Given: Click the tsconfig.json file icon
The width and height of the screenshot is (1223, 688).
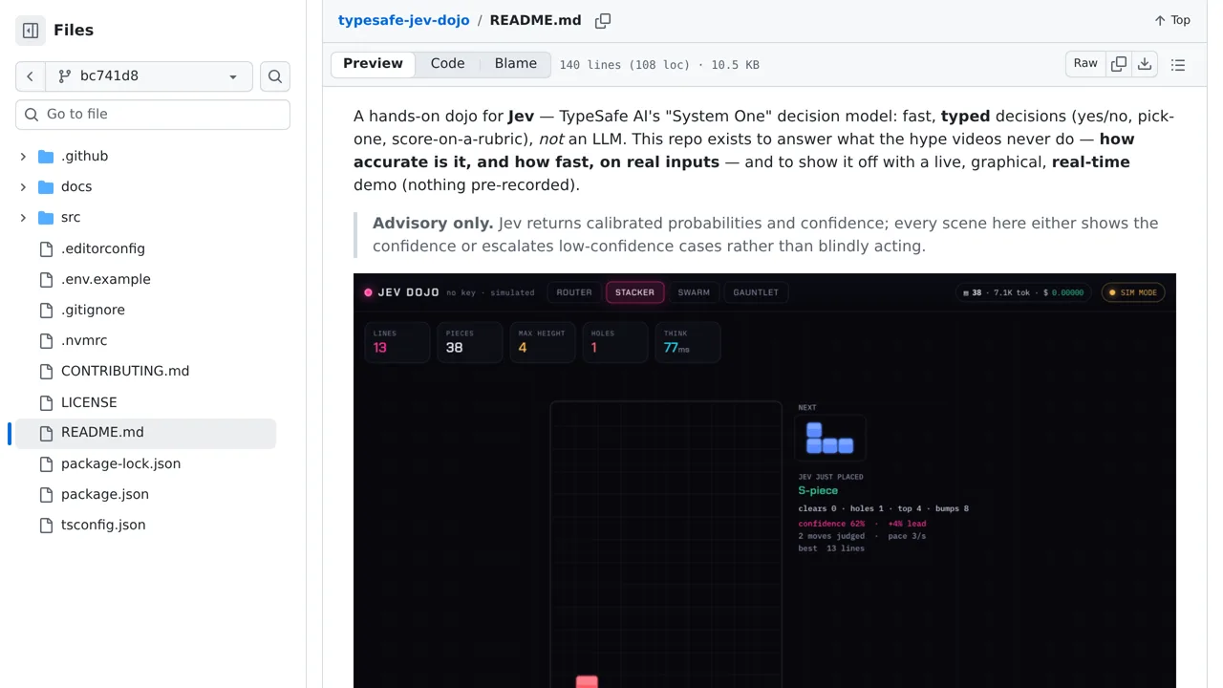Looking at the screenshot, I should (46, 525).
